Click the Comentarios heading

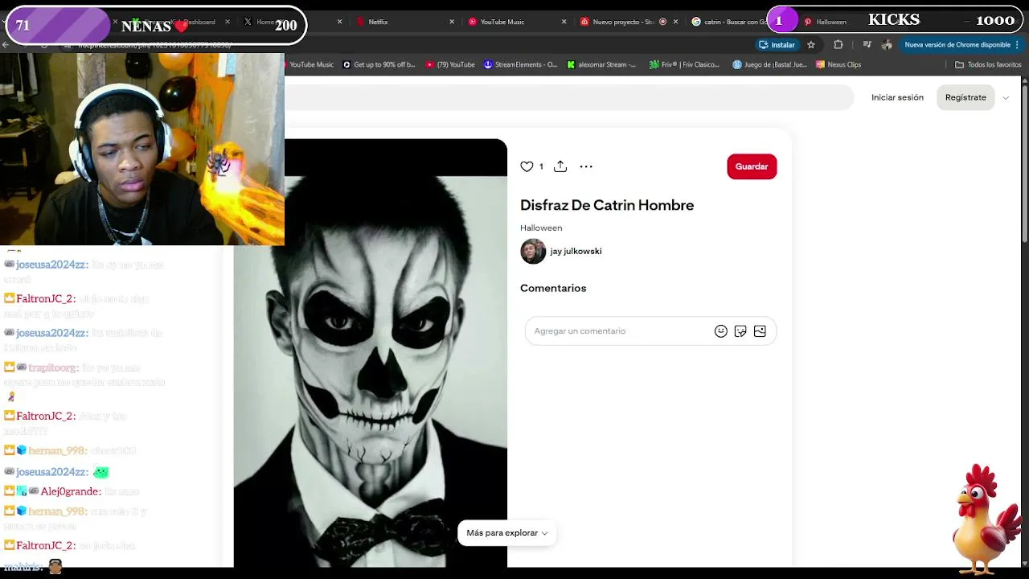[553, 288]
